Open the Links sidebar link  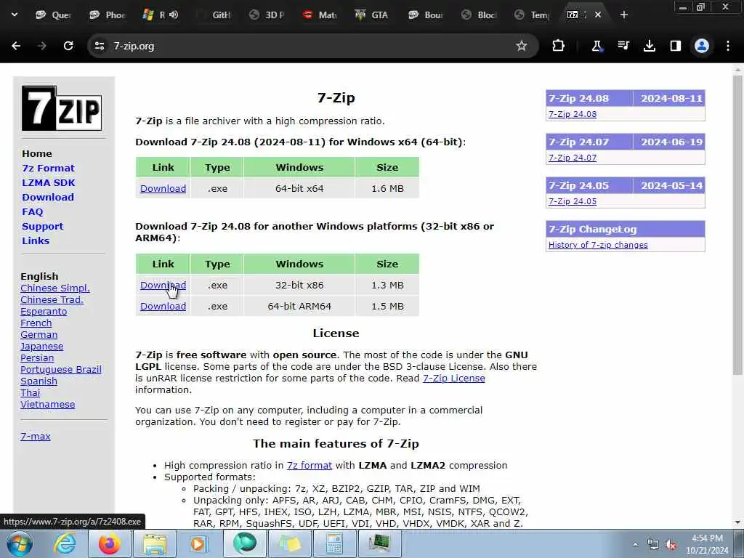pyautogui.click(x=36, y=240)
